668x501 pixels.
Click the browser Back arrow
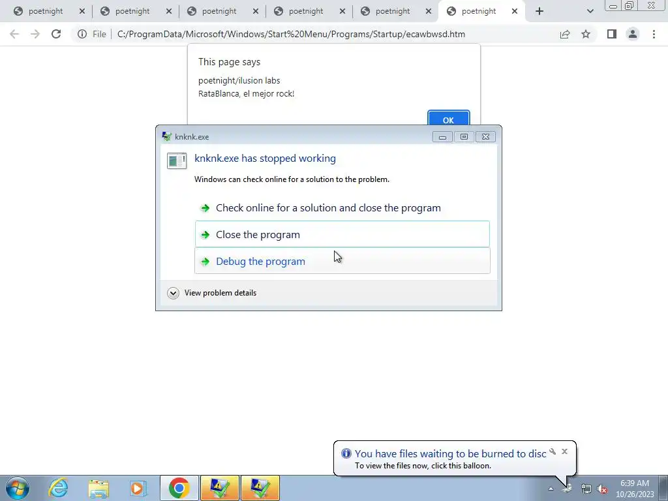[14, 34]
